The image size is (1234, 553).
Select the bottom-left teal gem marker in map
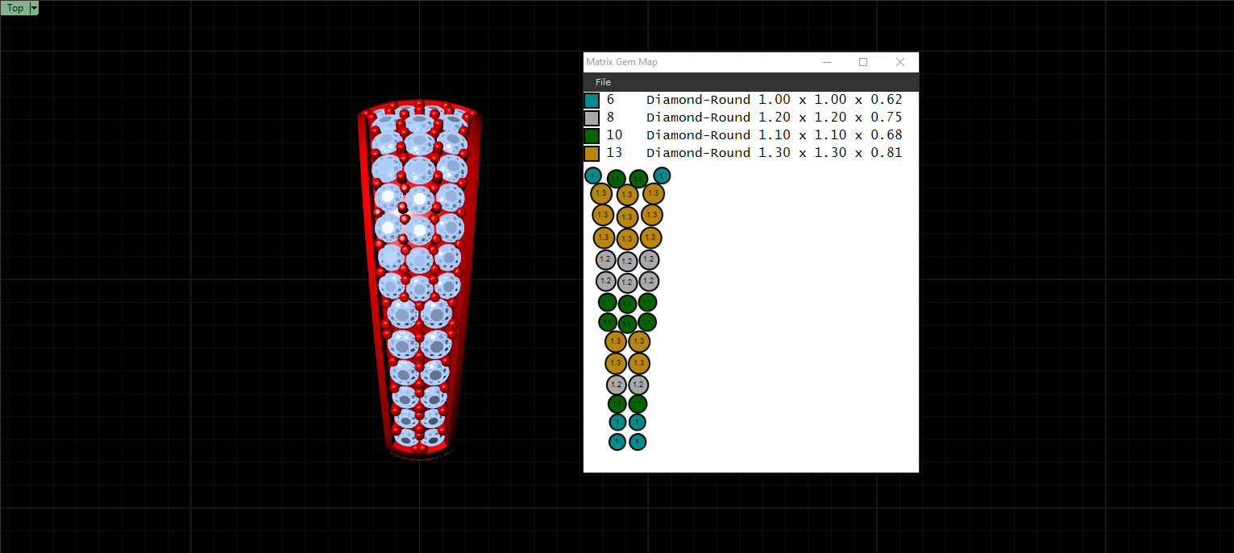[617, 442]
